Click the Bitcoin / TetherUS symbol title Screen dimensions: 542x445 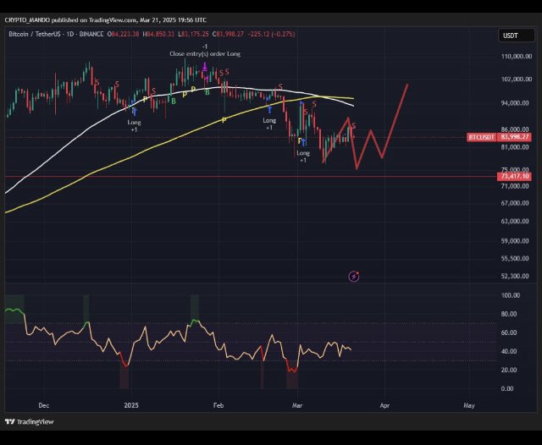[35, 34]
